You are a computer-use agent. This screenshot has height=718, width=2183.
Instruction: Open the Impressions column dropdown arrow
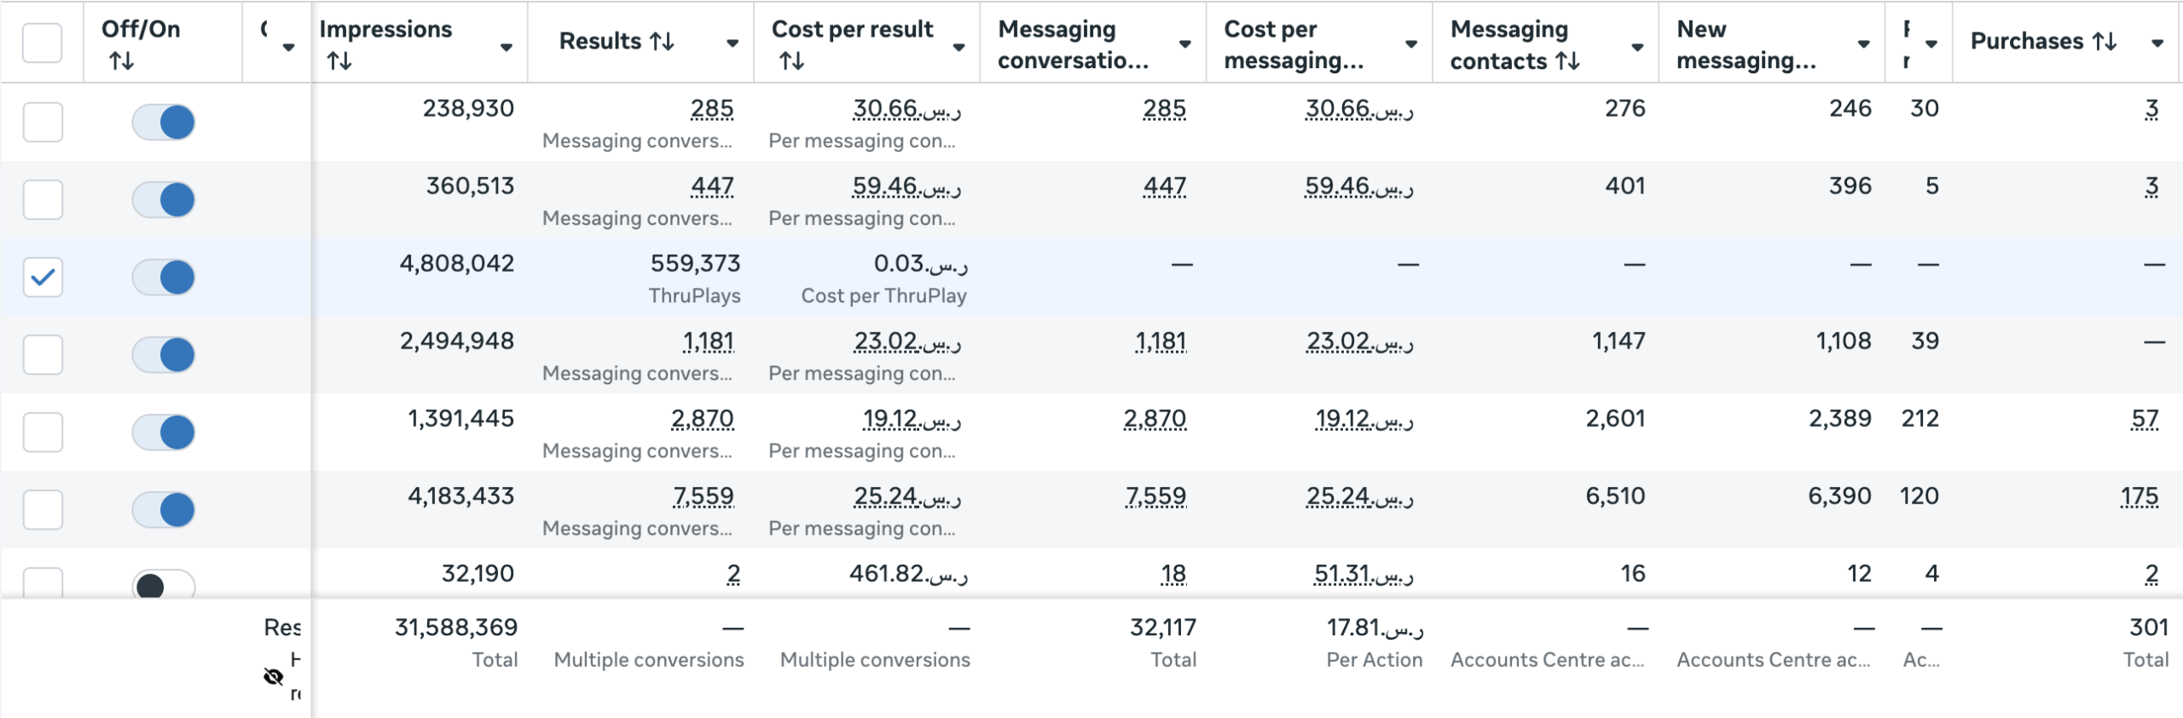(506, 46)
